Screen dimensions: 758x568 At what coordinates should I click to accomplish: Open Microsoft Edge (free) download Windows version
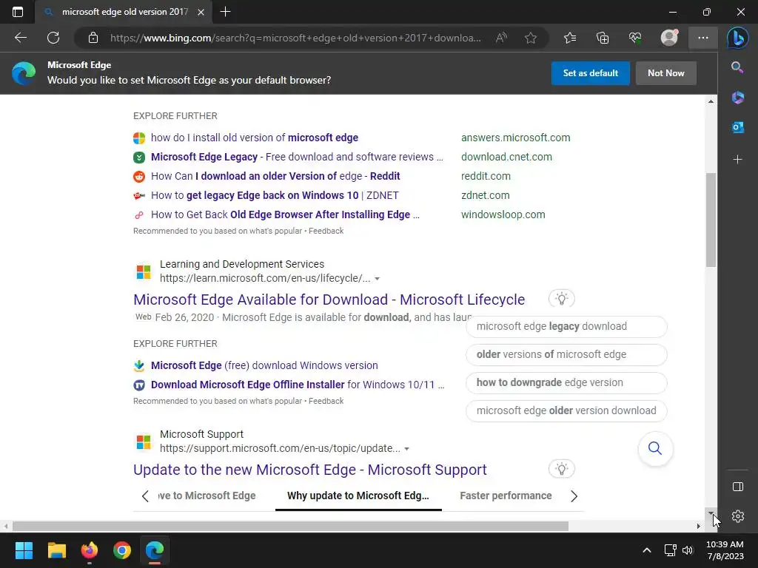coord(264,365)
